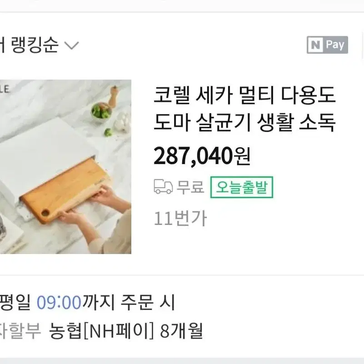Click the delivery truck icon
Viewport: 364px width, 364px height.
(163, 186)
